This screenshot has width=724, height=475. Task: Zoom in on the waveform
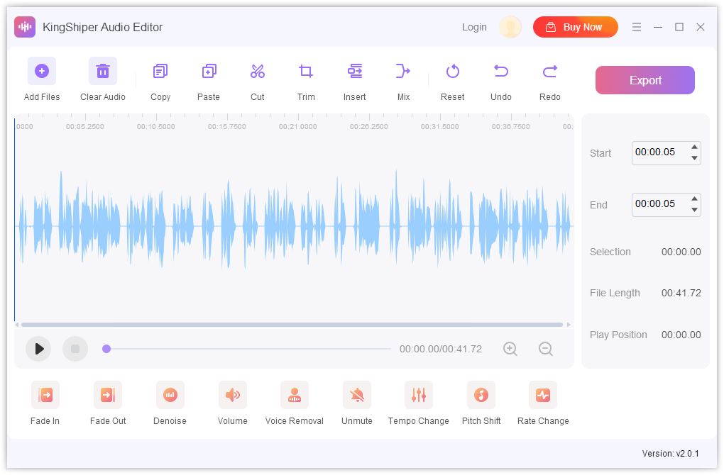510,349
